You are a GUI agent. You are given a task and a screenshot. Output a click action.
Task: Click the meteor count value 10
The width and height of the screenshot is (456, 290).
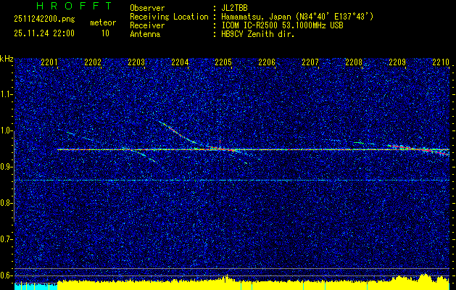tap(105, 33)
